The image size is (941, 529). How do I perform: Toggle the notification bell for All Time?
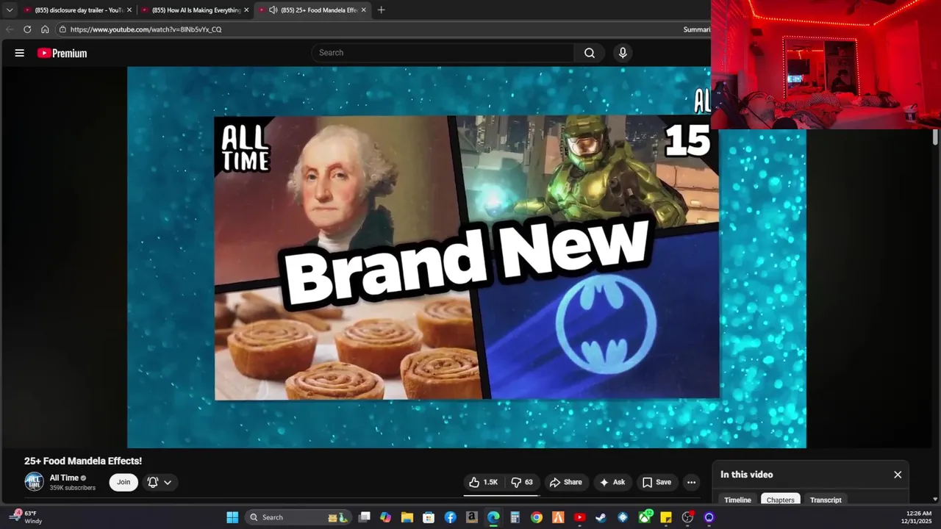pos(153,483)
